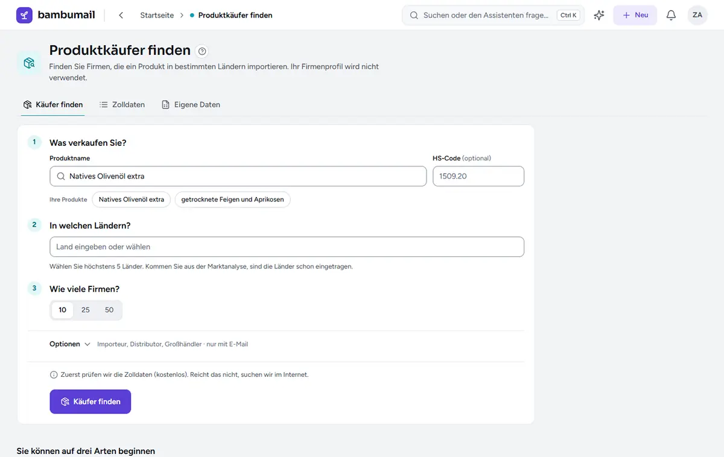Click the Was verkaufen Sie? heading
724x457 pixels.
click(88, 143)
